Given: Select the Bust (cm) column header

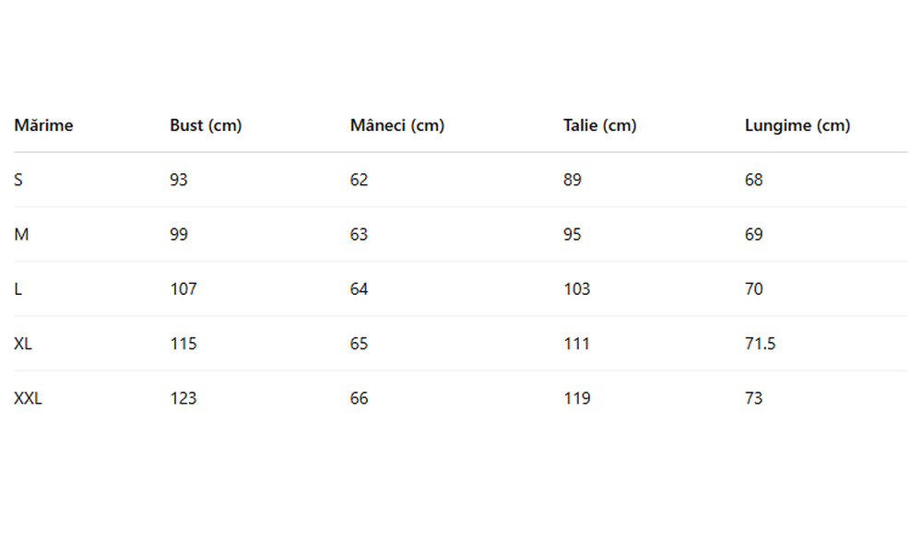Looking at the screenshot, I should coord(206,125).
